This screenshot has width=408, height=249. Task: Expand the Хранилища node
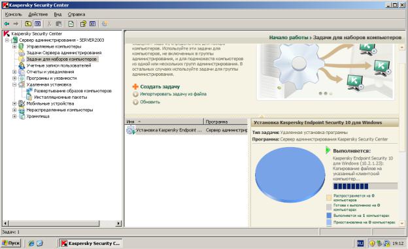tap(14, 116)
